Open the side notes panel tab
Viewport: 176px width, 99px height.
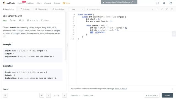(174, 34)
